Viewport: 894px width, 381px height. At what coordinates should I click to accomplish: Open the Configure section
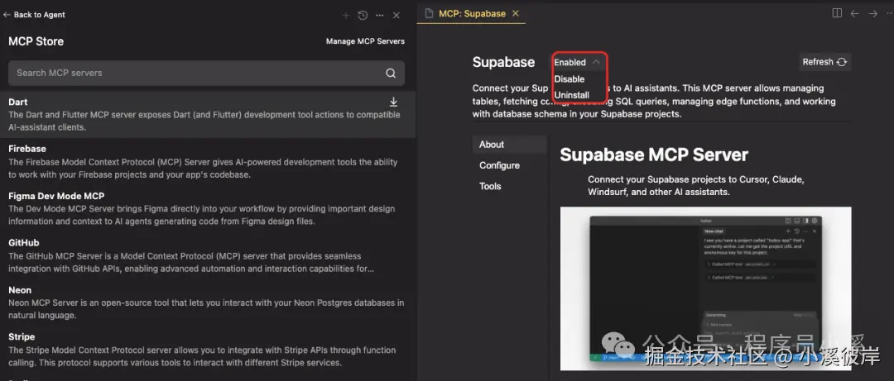pyautogui.click(x=499, y=165)
